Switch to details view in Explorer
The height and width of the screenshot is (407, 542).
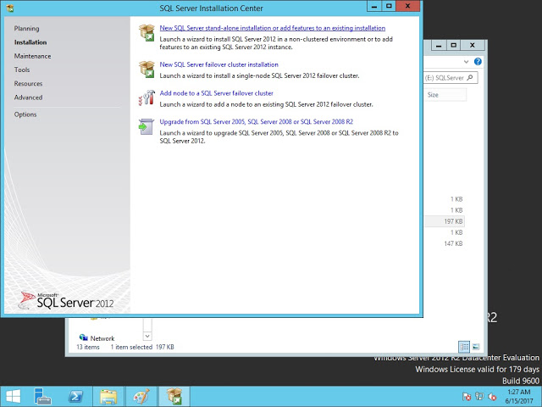coord(464,347)
